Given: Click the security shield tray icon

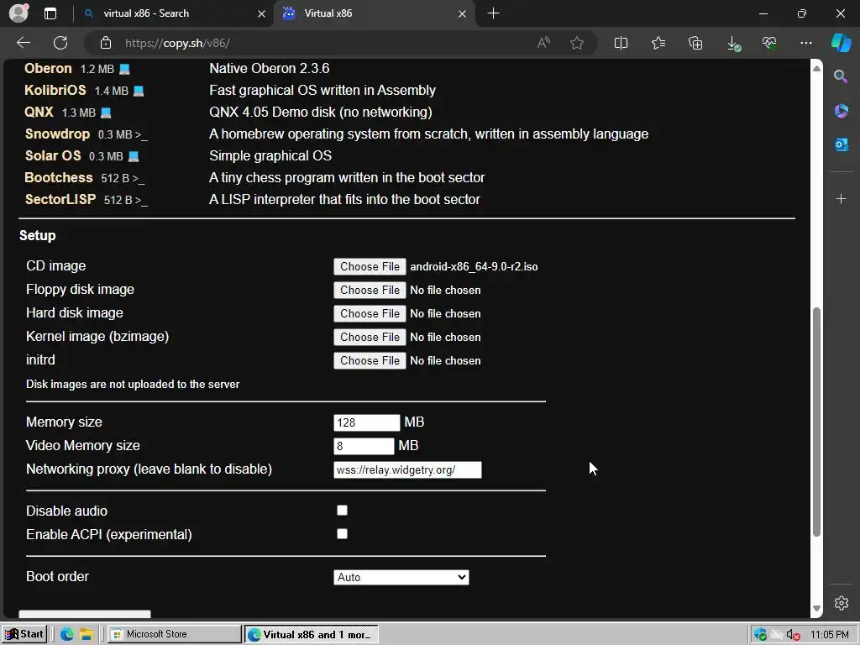Looking at the screenshot, I should (759, 635).
